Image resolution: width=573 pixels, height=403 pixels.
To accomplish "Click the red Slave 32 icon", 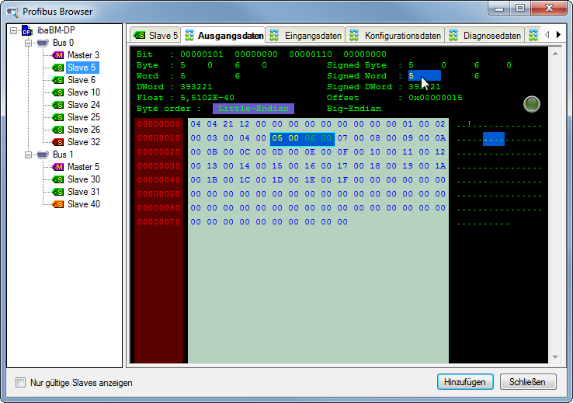I will click(x=58, y=142).
